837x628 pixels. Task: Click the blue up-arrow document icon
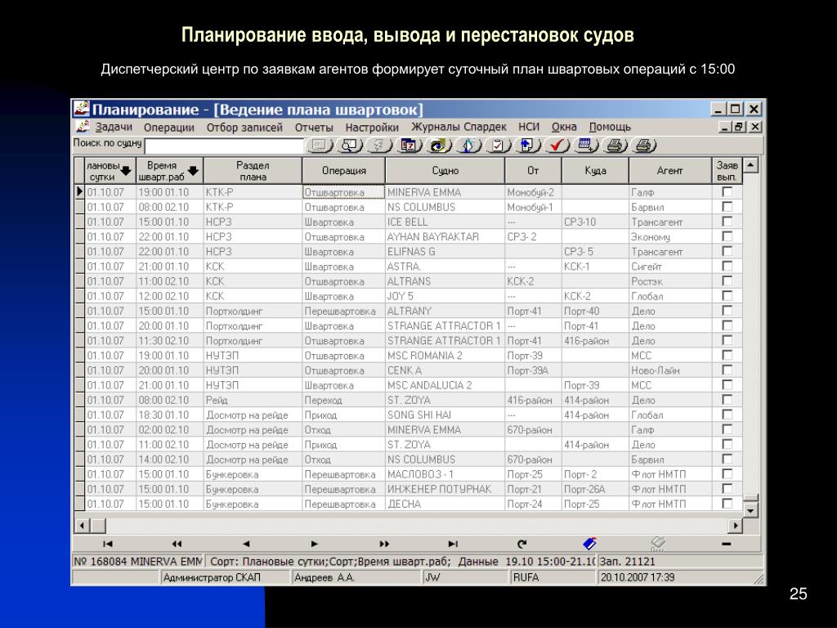click(x=528, y=146)
